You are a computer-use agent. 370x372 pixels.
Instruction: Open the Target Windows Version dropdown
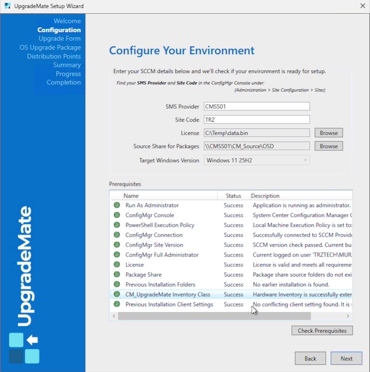pyautogui.click(x=256, y=160)
